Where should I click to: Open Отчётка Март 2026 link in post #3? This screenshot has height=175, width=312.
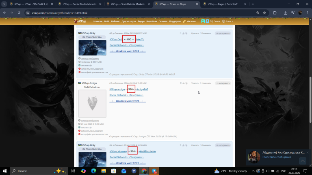(128, 101)
